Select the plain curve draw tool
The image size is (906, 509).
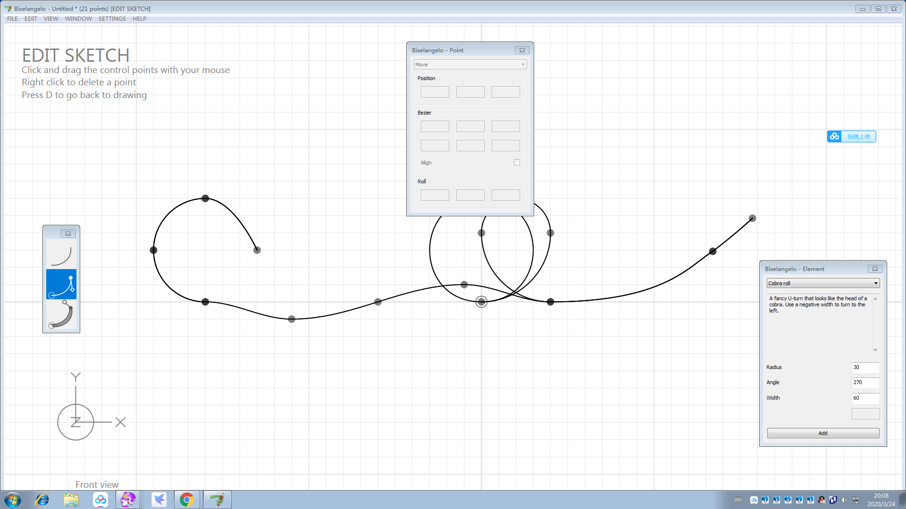(x=61, y=254)
